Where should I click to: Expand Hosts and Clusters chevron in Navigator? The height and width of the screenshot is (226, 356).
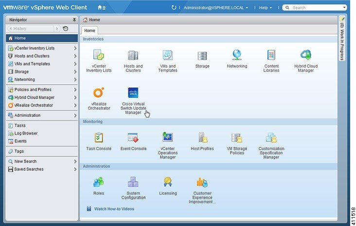pyautogui.click(x=75, y=56)
